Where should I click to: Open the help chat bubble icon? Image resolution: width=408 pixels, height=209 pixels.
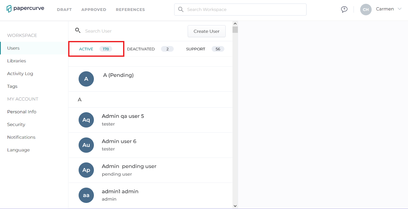[344, 9]
